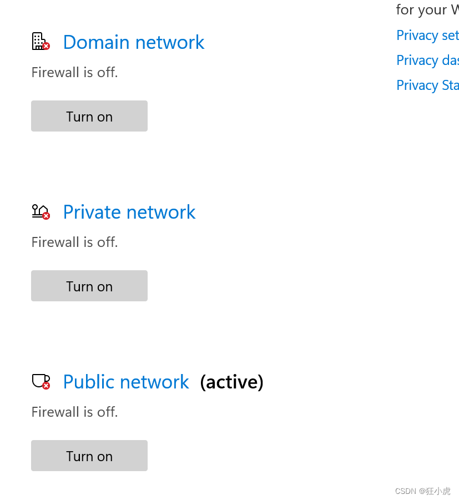Click the red error badge on Domain network icon

[x=46, y=46]
